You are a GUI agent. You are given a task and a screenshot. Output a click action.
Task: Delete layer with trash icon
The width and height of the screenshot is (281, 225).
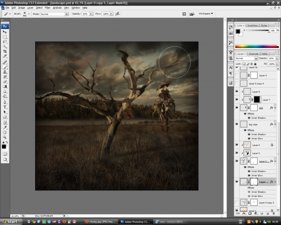tap(274, 214)
